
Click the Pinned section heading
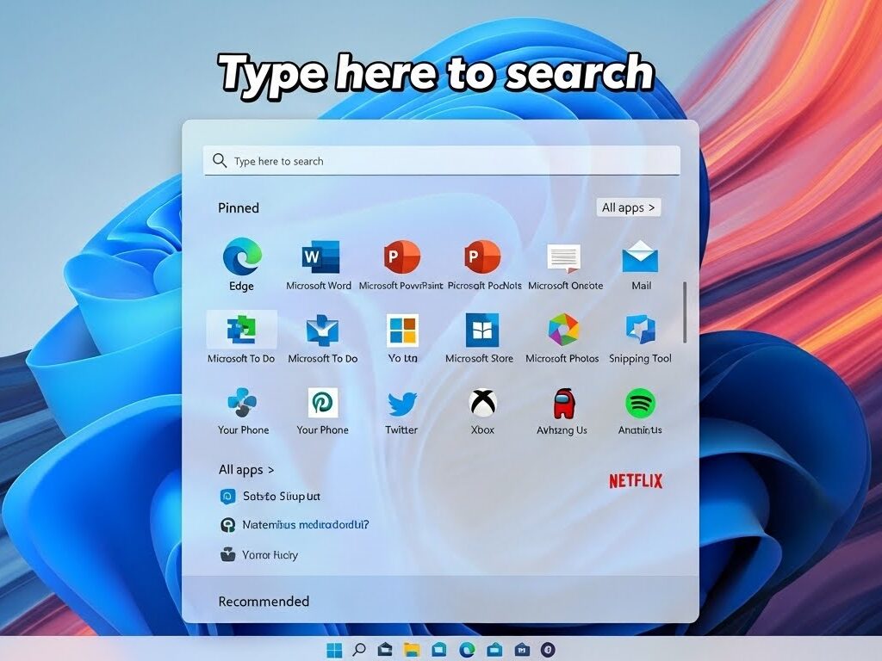pyautogui.click(x=239, y=208)
